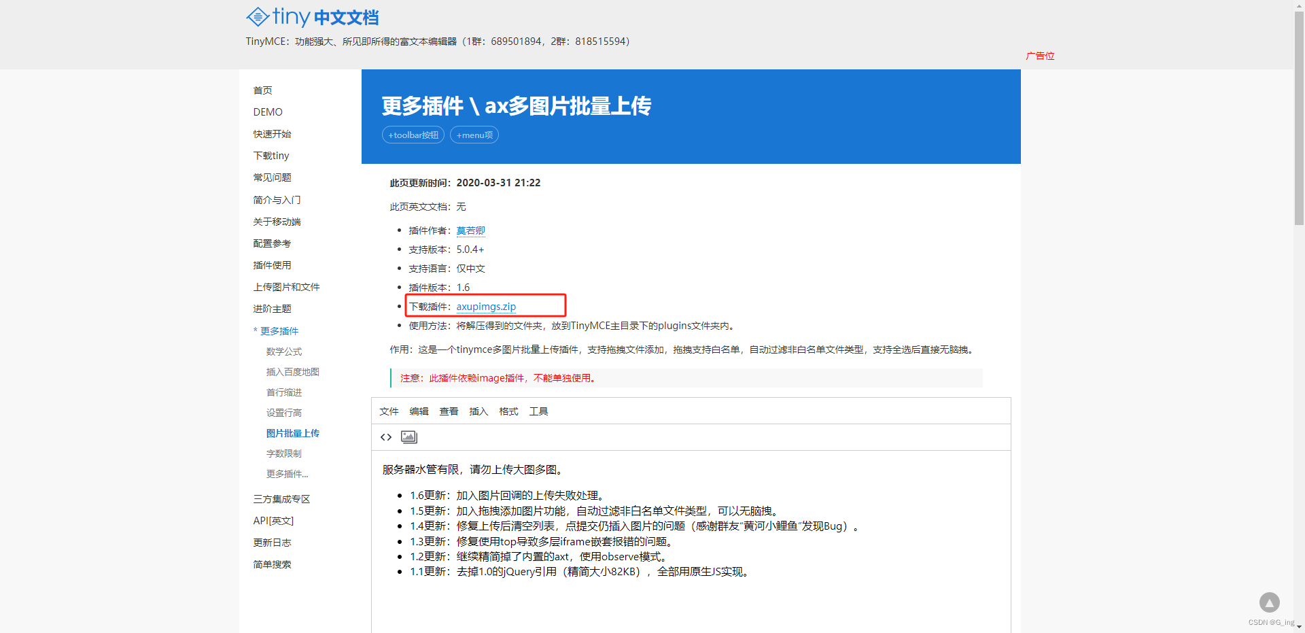Open 快速开始 in sidebar

[x=272, y=134]
